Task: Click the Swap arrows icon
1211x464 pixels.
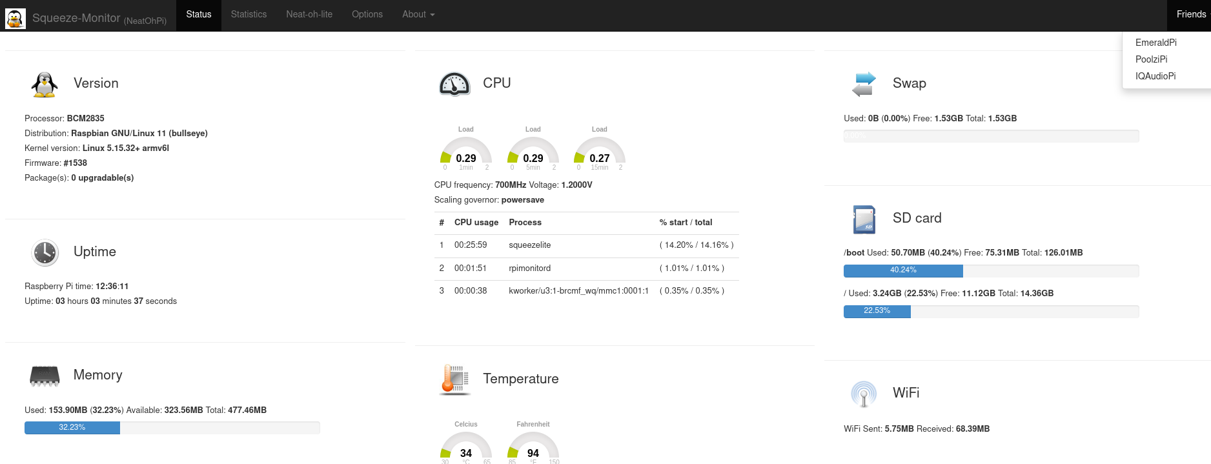Action: (864, 85)
